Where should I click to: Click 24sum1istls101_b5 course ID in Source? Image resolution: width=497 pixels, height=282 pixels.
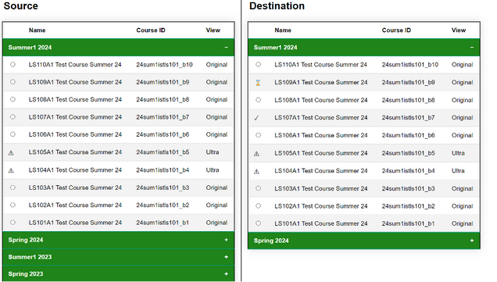pyautogui.click(x=163, y=152)
